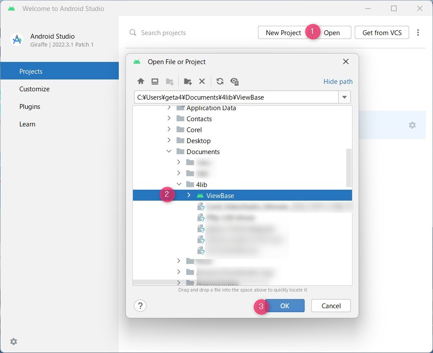Screen dimensions: 433x353
Task: Select the Contacts folder row
Action: coord(242,119)
